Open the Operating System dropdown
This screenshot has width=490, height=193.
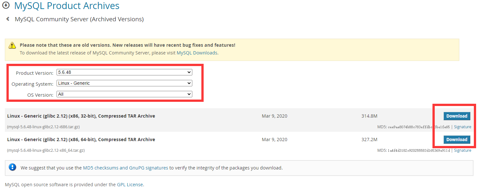tap(124, 83)
